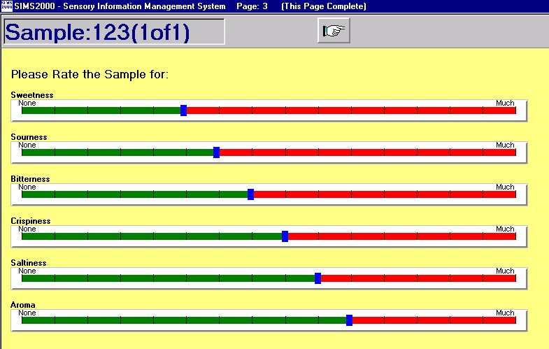This screenshot has height=349, width=549.
Task: Click the blue Saltiness slider handle
Action: point(318,278)
